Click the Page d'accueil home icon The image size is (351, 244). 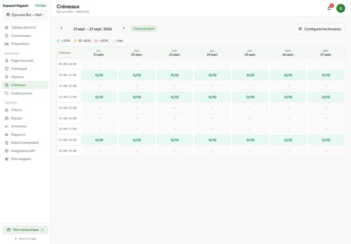pos(7,61)
